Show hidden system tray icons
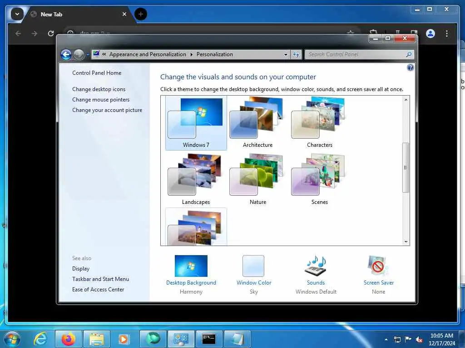This screenshot has width=465, height=348. click(x=386, y=339)
